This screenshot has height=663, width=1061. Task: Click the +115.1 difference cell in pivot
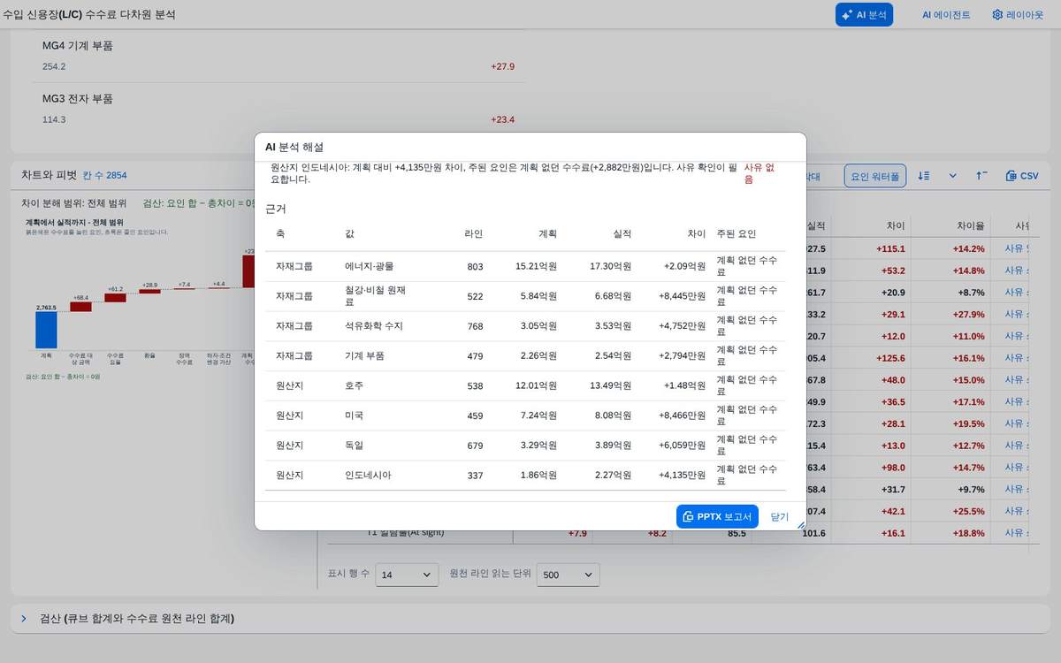890,249
